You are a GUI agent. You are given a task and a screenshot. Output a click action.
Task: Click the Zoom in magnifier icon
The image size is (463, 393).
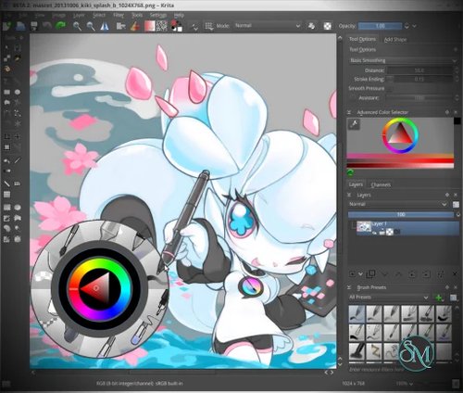click(x=78, y=26)
